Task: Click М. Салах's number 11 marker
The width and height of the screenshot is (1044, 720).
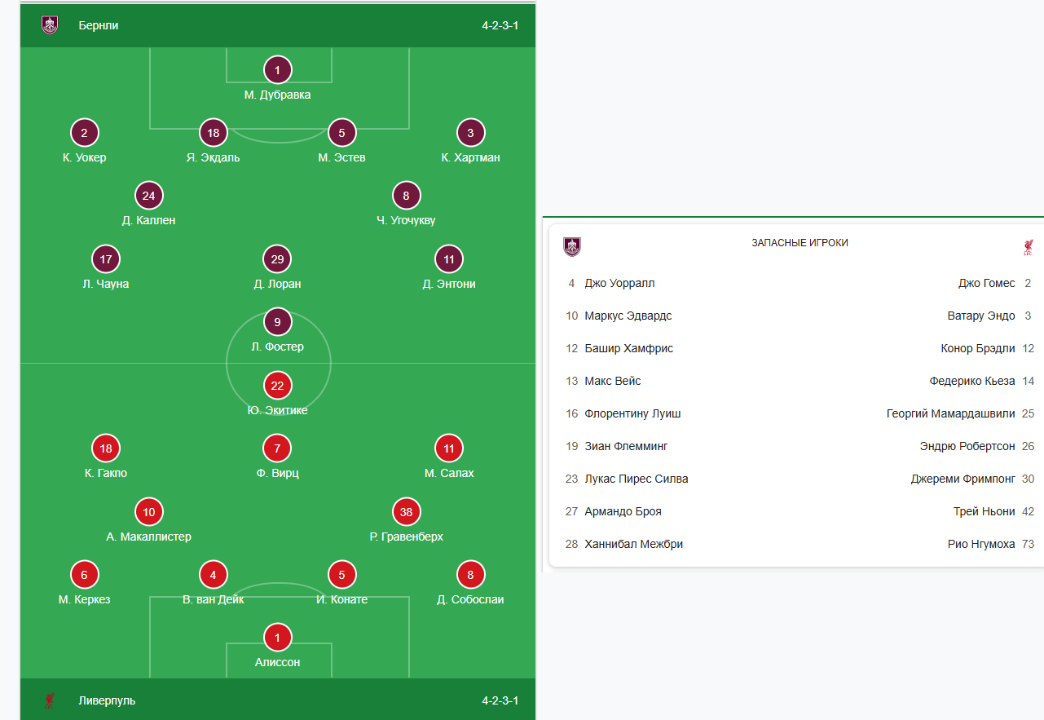Action: pyautogui.click(x=449, y=448)
